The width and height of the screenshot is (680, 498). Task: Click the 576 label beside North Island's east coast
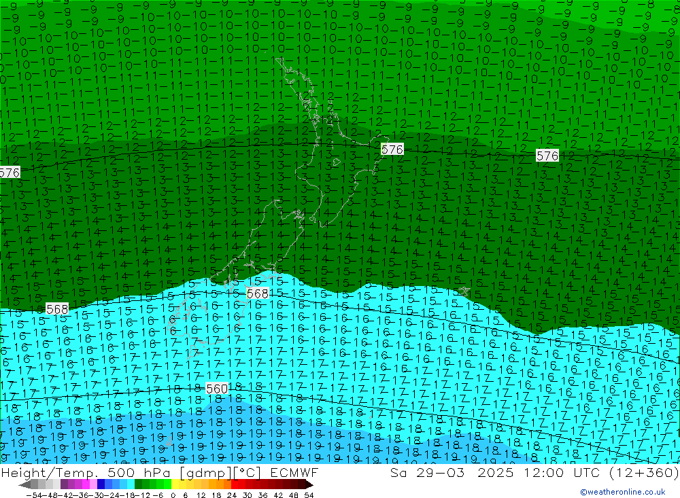pyautogui.click(x=392, y=149)
